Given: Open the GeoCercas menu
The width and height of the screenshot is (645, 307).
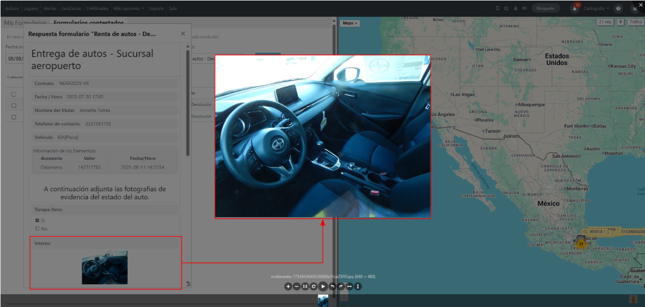Looking at the screenshot, I should pyautogui.click(x=72, y=8).
